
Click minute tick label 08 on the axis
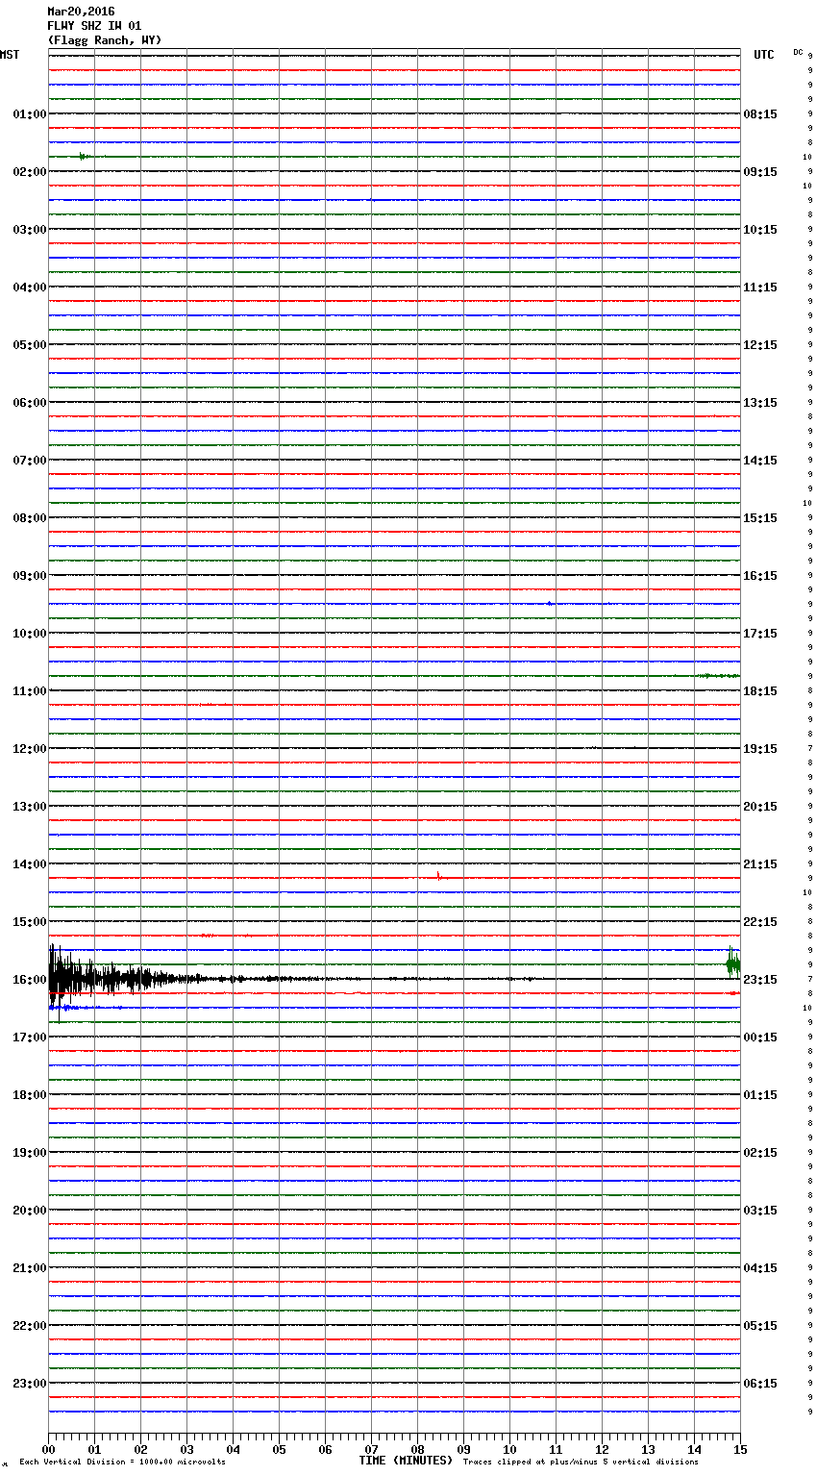point(417,1449)
